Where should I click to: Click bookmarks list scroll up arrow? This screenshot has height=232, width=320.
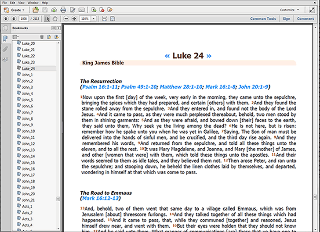[58, 43]
